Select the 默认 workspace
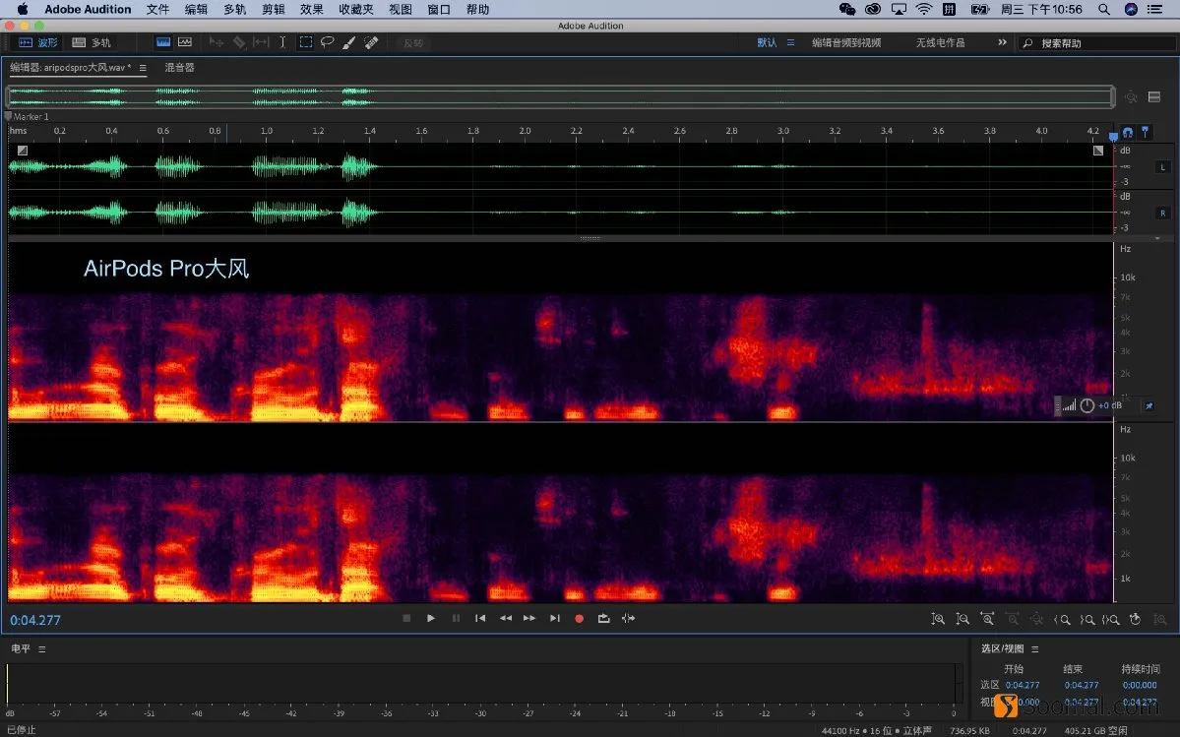This screenshot has height=737, width=1180. [x=767, y=43]
